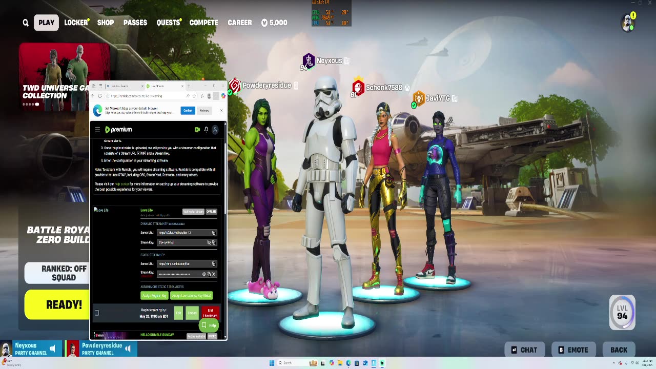The height and width of the screenshot is (369, 656).
Task: Open the CHAT button
Action: (x=524, y=350)
